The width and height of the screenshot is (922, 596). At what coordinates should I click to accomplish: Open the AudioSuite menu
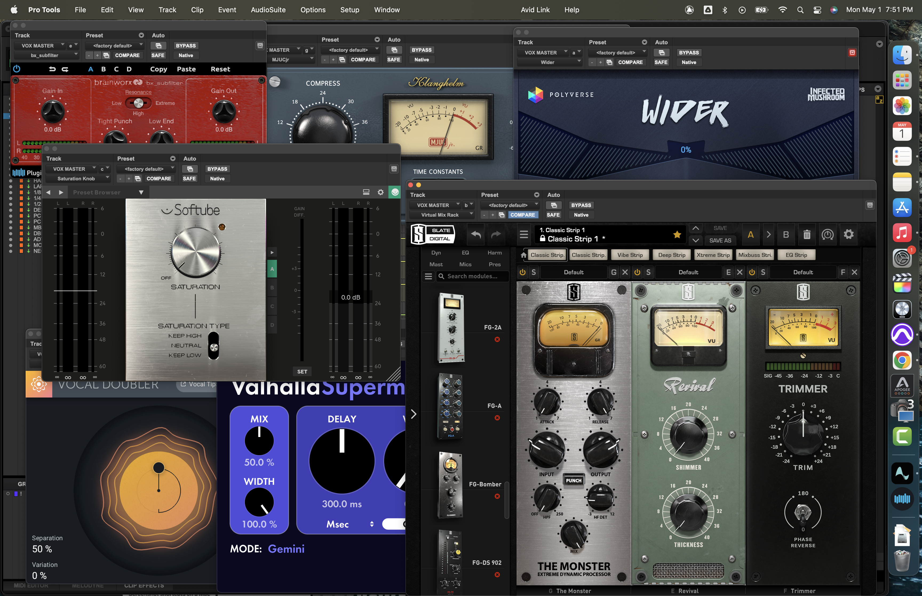pyautogui.click(x=268, y=10)
